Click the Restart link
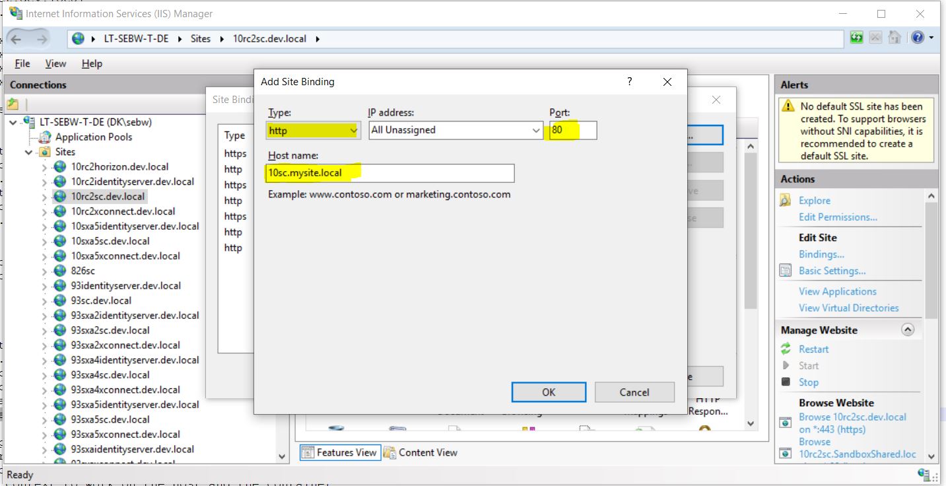Image resolution: width=946 pixels, height=486 pixels. 813,349
